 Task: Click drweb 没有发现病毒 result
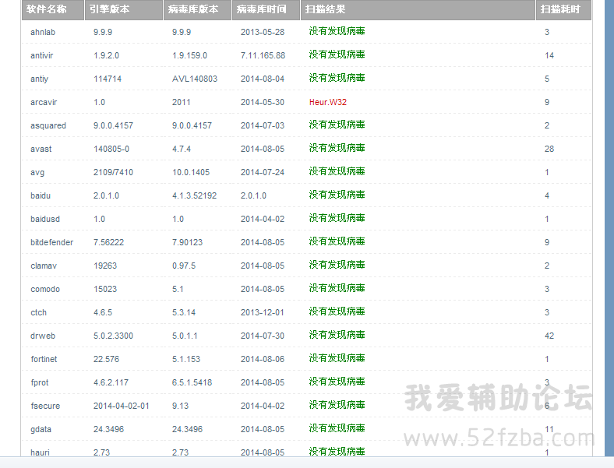coord(337,336)
